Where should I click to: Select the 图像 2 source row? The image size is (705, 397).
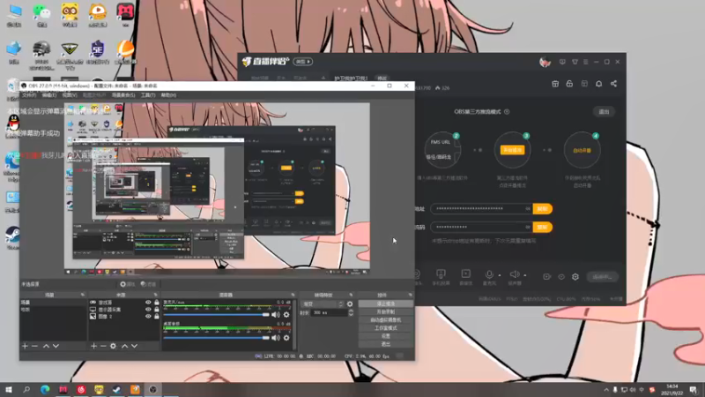pyautogui.click(x=124, y=317)
